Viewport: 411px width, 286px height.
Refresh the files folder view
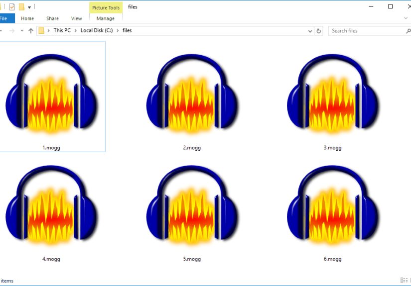(319, 31)
